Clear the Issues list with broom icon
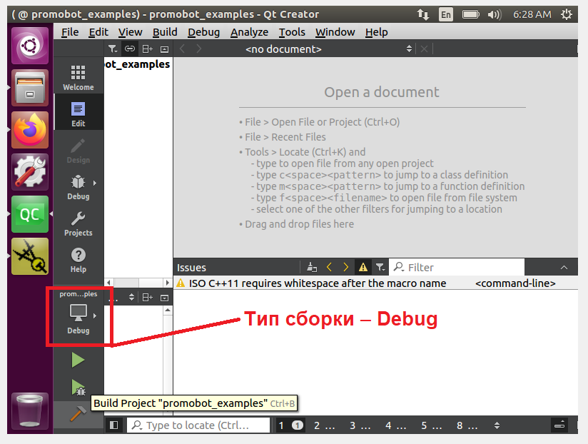 coord(312,268)
